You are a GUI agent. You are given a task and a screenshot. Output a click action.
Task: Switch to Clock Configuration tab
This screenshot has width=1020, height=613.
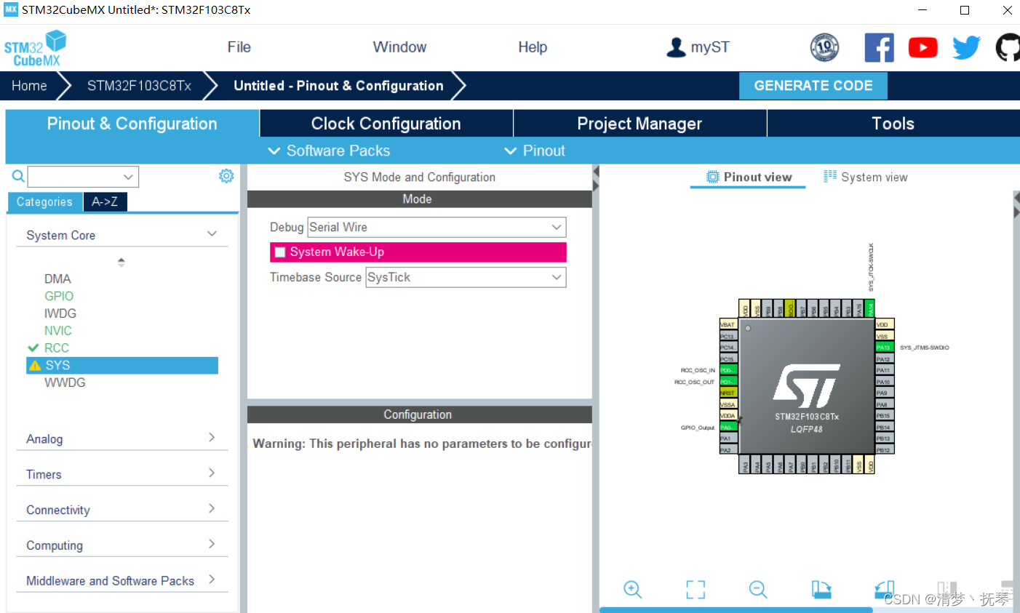click(x=386, y=124)
